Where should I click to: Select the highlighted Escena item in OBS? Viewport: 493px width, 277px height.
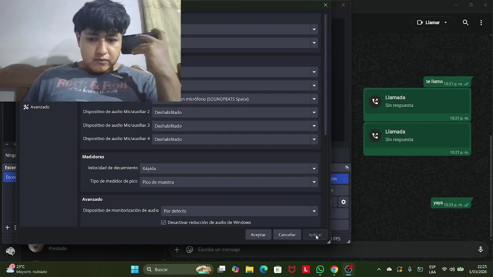click(x=10, y=177)
